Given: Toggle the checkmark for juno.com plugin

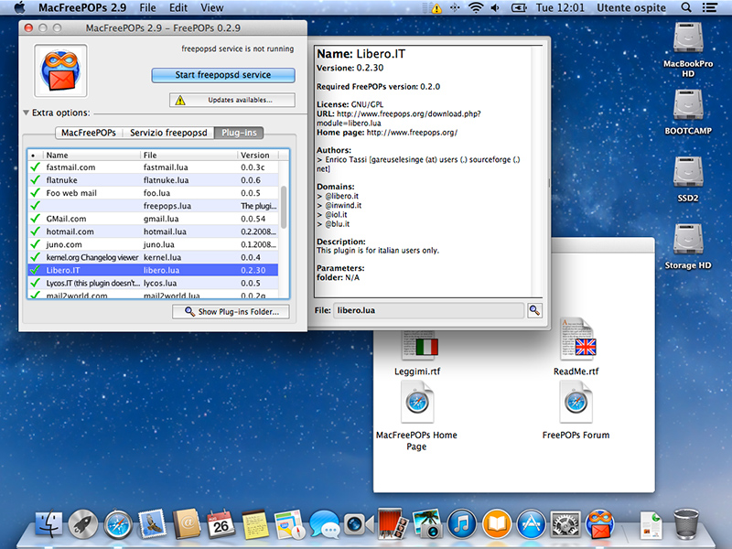Looking at the screenshot, I should 35,243.
